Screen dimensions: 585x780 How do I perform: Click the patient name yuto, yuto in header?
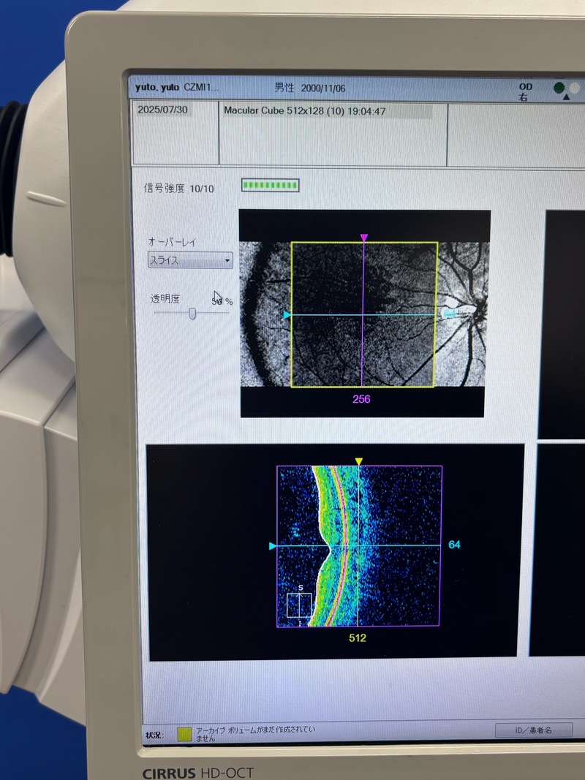(x=158, y=87)
